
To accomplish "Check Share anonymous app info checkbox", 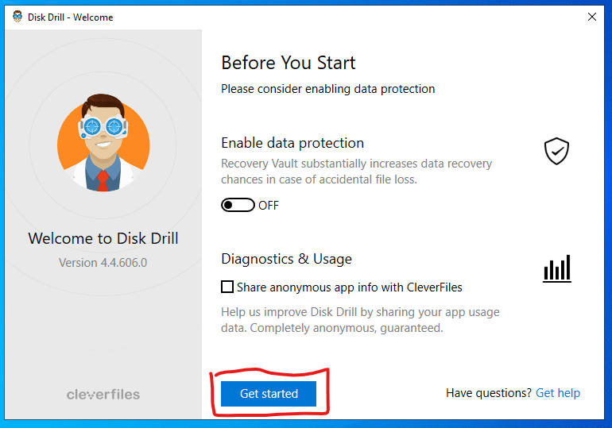I will click(x=227, y=287).
